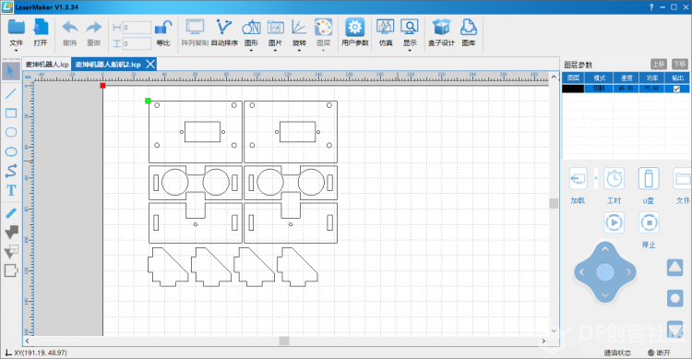This screenshot has height=359, width=692.
Task: Click the 切割 mode cell
Action: 599,89
